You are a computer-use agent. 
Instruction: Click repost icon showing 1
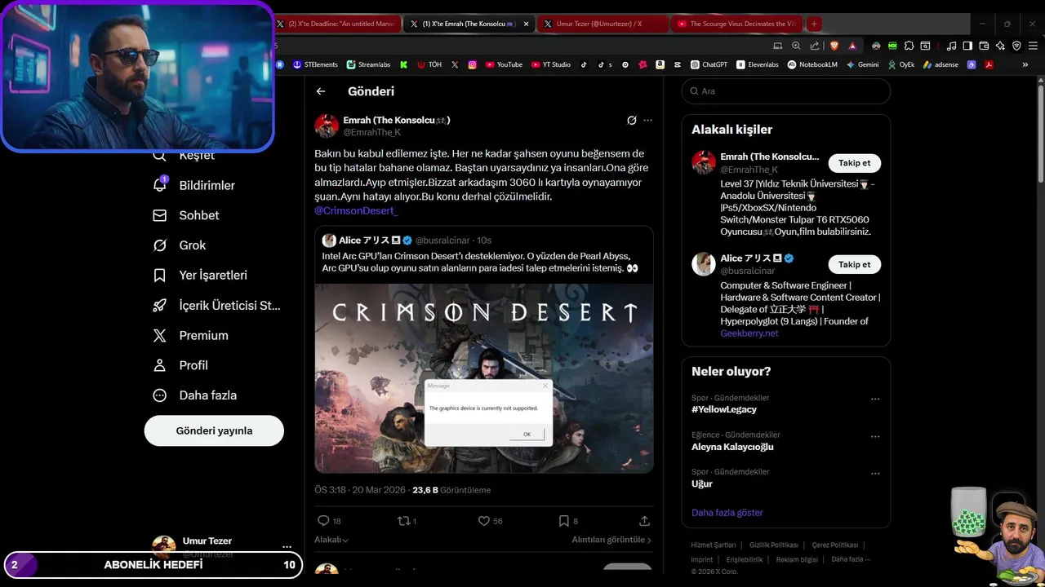(402, 520)
